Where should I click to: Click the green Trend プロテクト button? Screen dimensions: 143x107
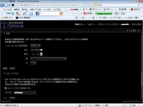[x=104, y=13]
